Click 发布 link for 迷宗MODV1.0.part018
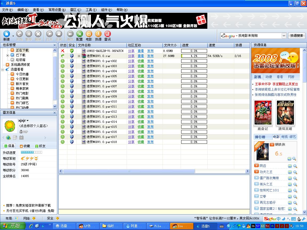 [150, 142]
